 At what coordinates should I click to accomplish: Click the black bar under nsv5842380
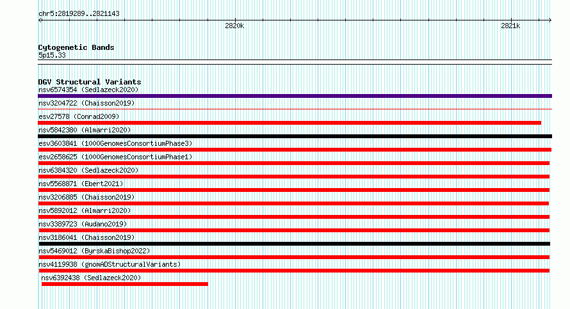(295, 136)
